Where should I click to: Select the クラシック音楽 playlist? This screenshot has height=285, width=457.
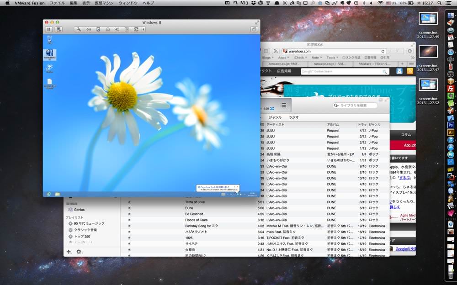(x=83, y=230)
